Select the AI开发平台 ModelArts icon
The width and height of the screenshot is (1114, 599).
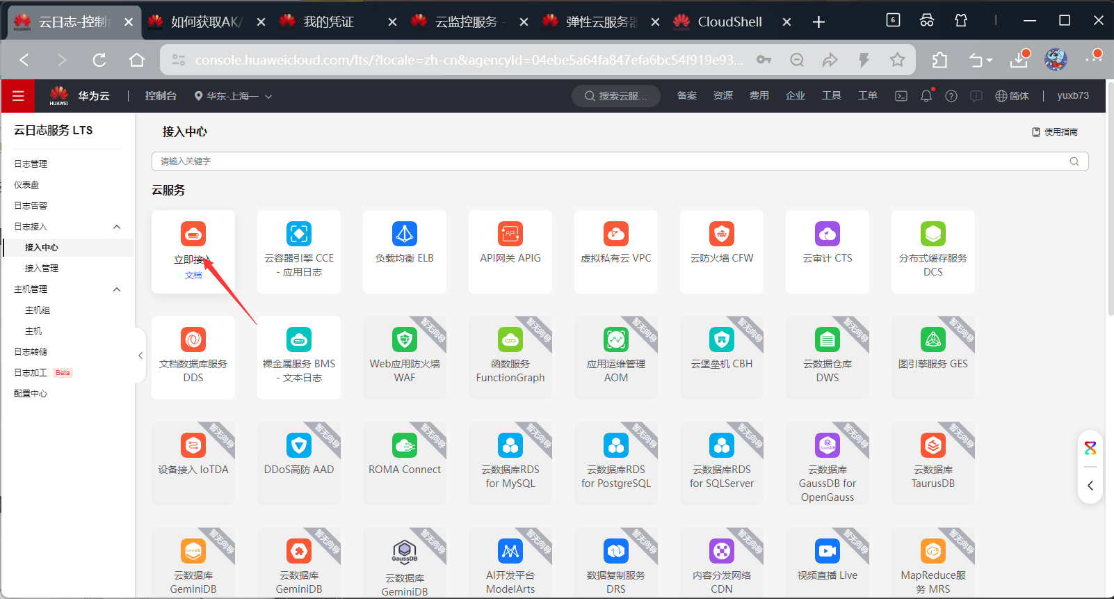click(x=510, y=551)
